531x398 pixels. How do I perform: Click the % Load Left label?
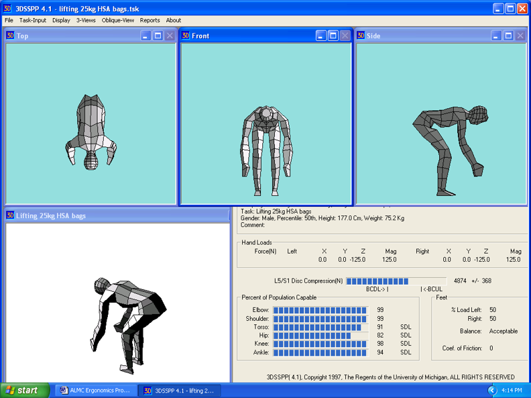[x=467, y=310]
